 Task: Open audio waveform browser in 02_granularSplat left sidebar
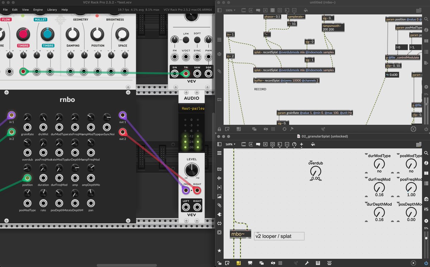click(219, 178)
